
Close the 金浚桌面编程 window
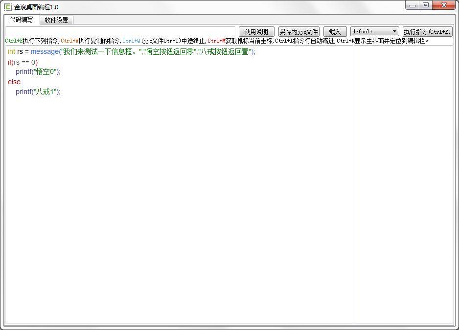tap(444, 5)
